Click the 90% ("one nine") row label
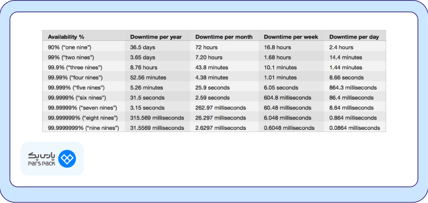This screenshot has width=428, height=203. tap(70, 47)
